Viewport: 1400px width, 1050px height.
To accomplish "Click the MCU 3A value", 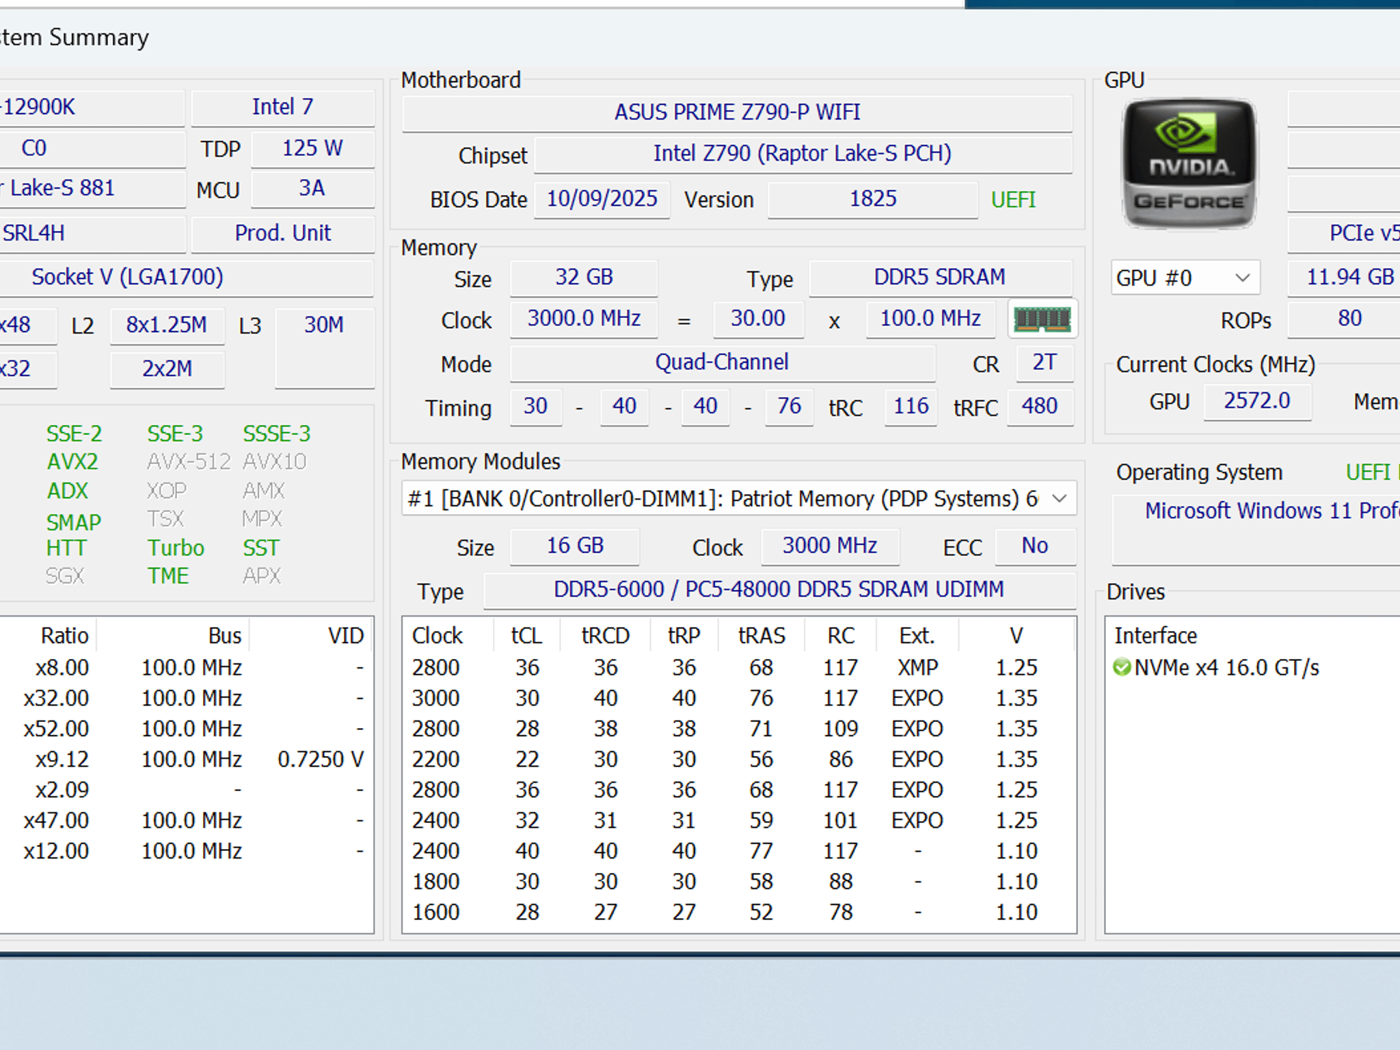I will [x=312, y=189].
